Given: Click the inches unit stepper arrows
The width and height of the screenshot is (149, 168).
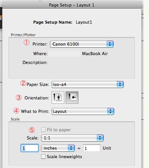Looking at the screenshot, I should click(71, 148).
